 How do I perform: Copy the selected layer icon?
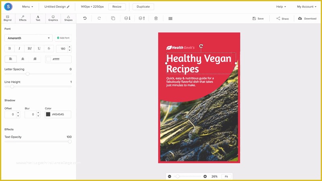[x=113, y=18]
